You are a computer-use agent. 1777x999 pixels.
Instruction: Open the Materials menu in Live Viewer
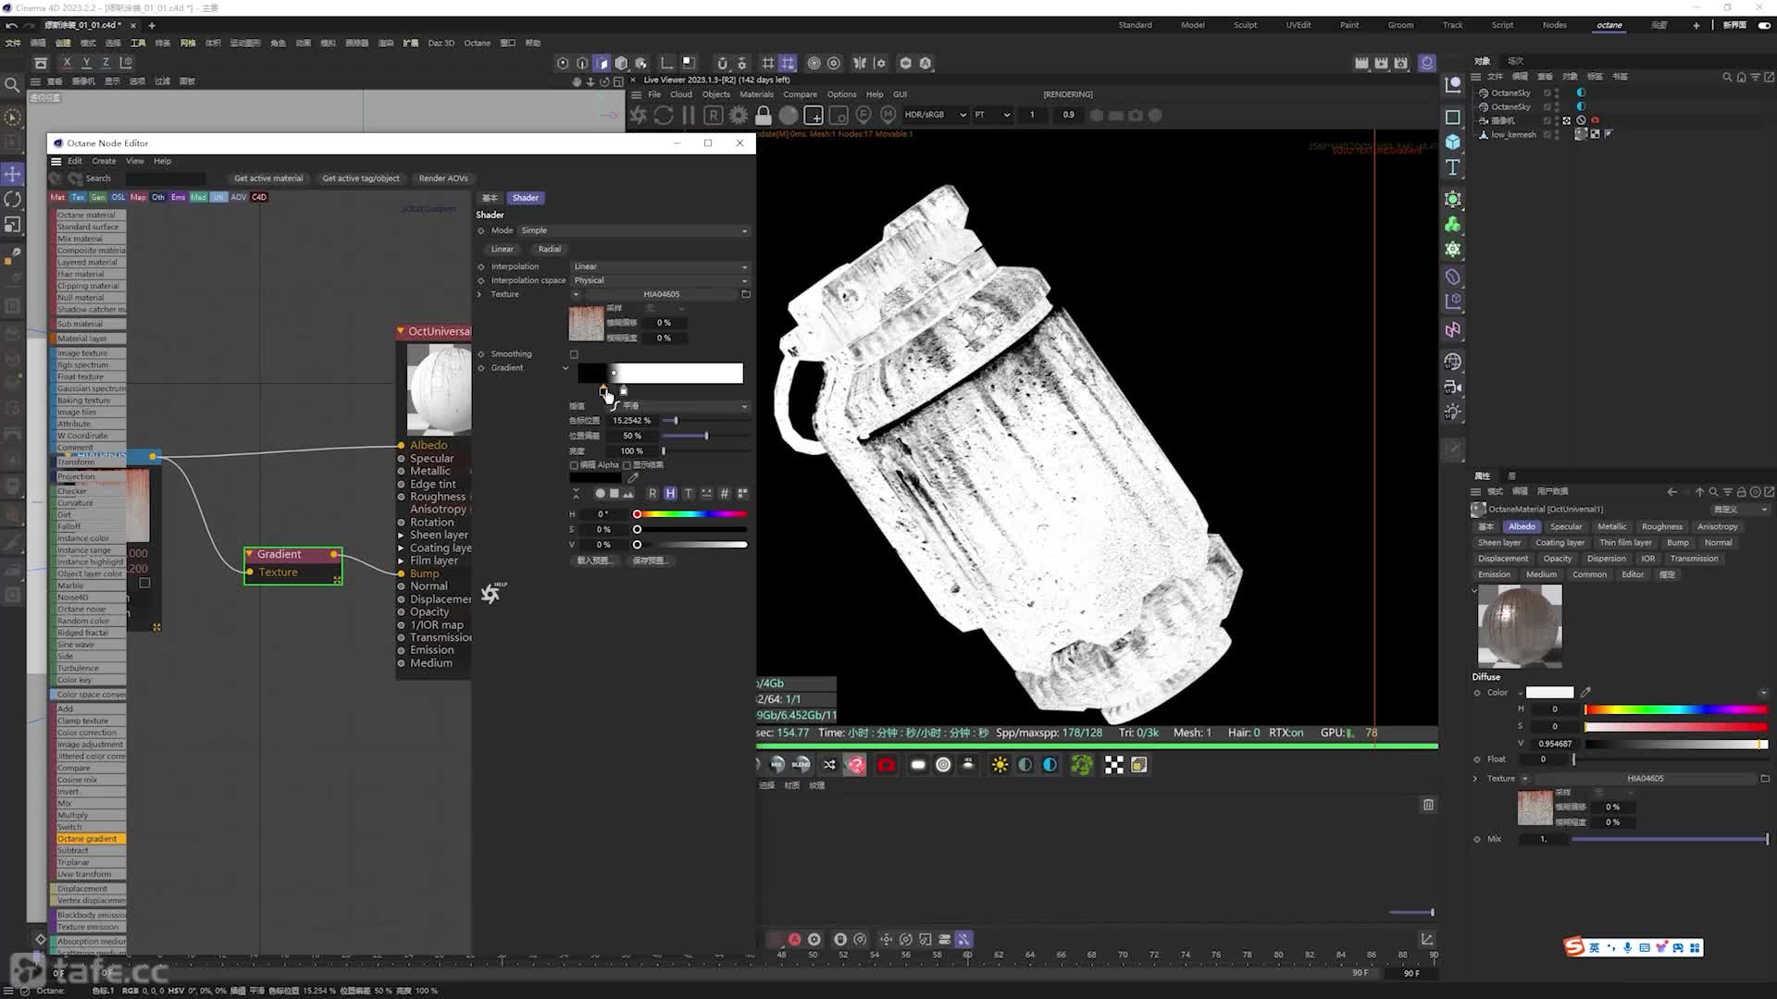(x=756, y=94)
